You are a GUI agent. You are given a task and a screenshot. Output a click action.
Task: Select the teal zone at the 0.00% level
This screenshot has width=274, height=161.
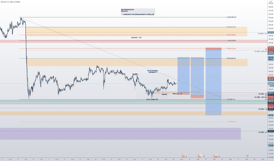click(x=134, y=101)
